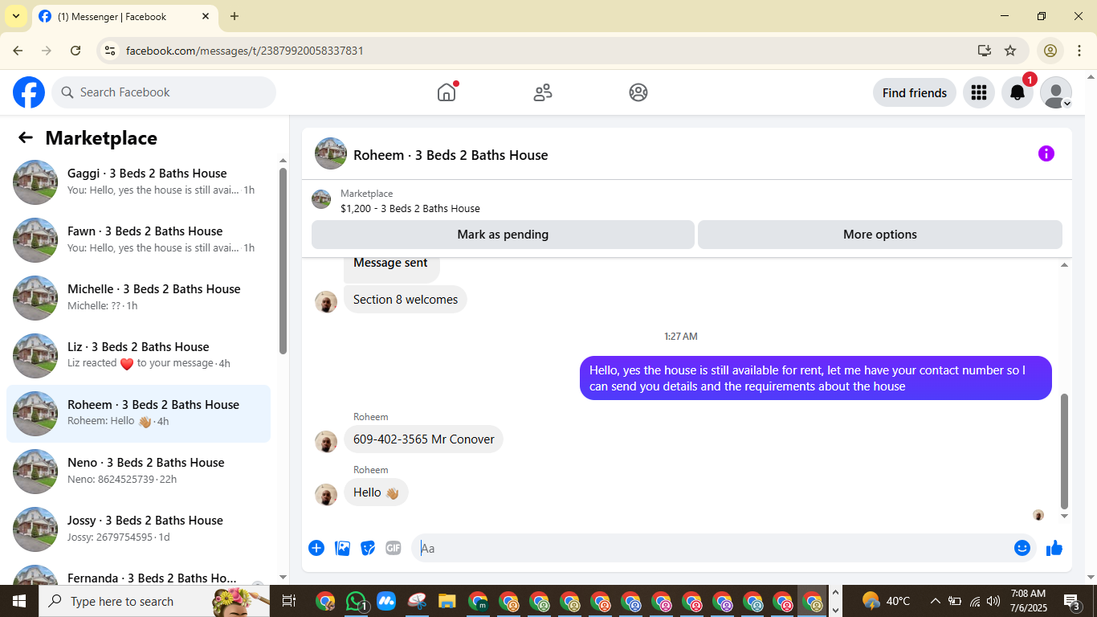Click the 'Hello' wave message bubble

[376, 492]
